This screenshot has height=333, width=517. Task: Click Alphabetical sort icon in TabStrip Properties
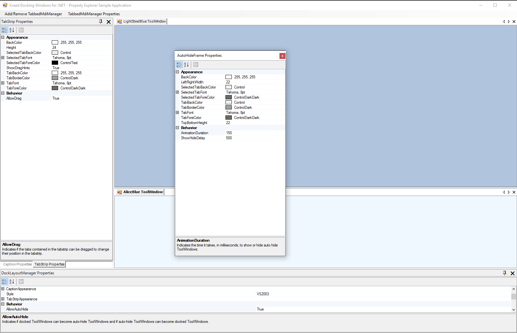(12, 30)
